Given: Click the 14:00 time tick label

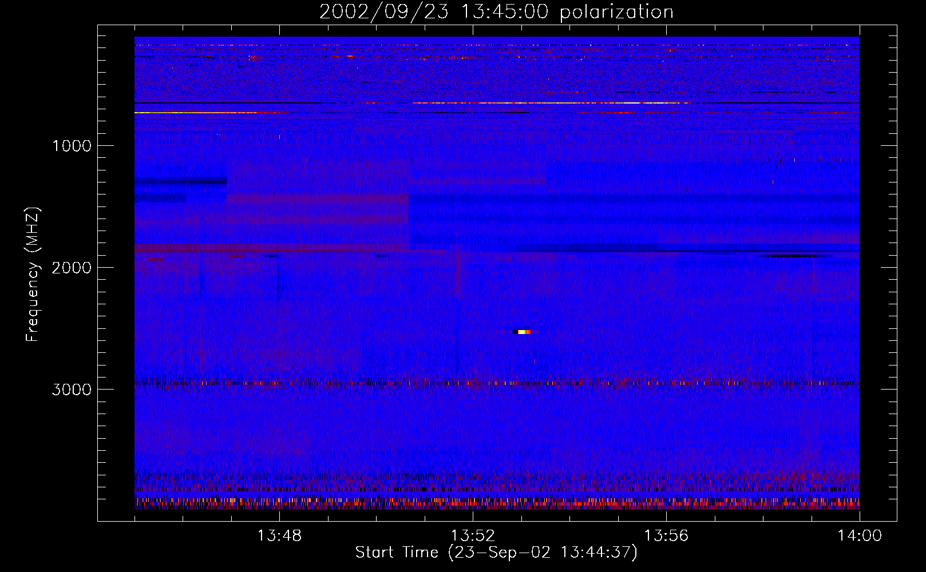Looking at the screenshot, I should [x=860, y=536].
